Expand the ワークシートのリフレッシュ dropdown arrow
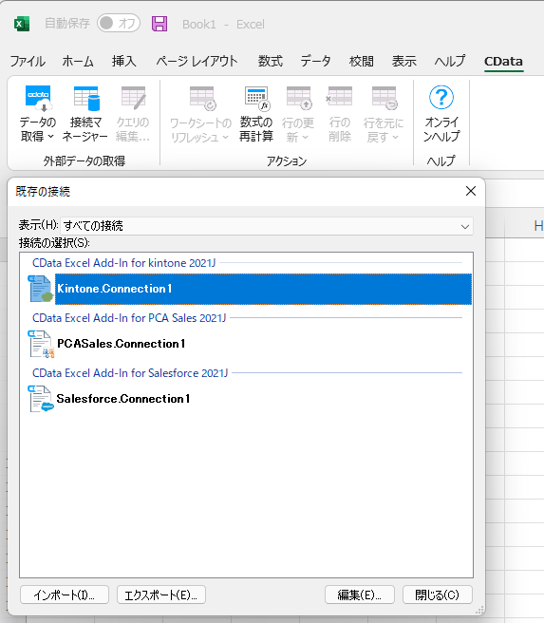 pos(226,137)
